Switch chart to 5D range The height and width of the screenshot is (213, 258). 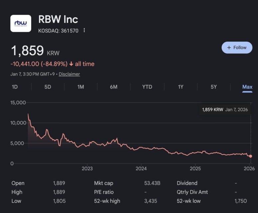click(x=48, y=87)
